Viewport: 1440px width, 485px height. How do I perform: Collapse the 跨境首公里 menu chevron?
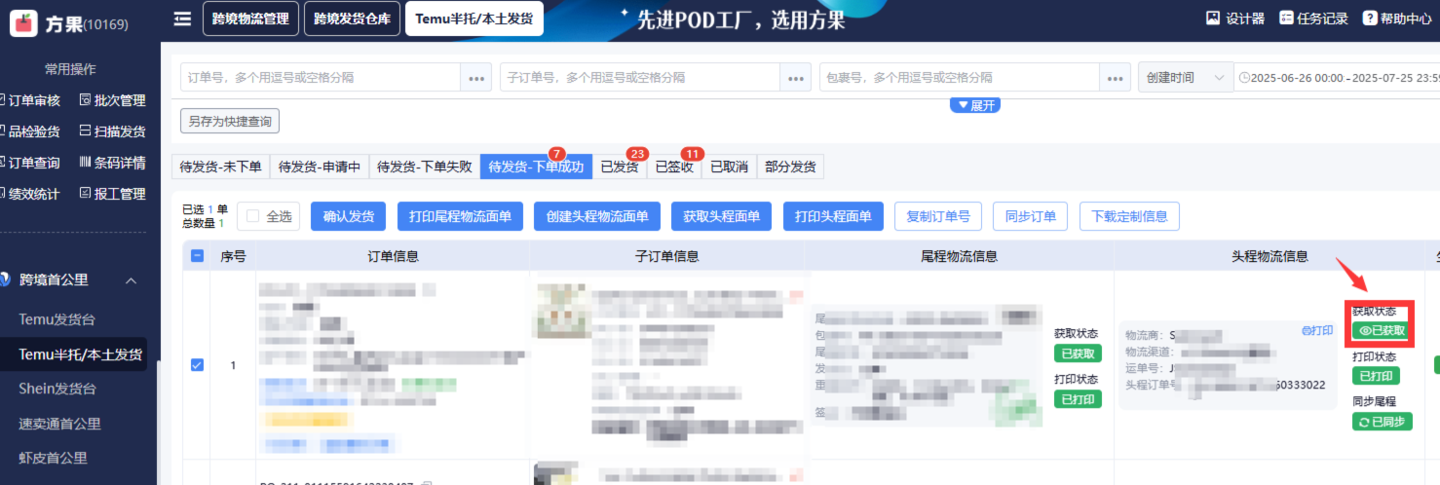[131, 280]
